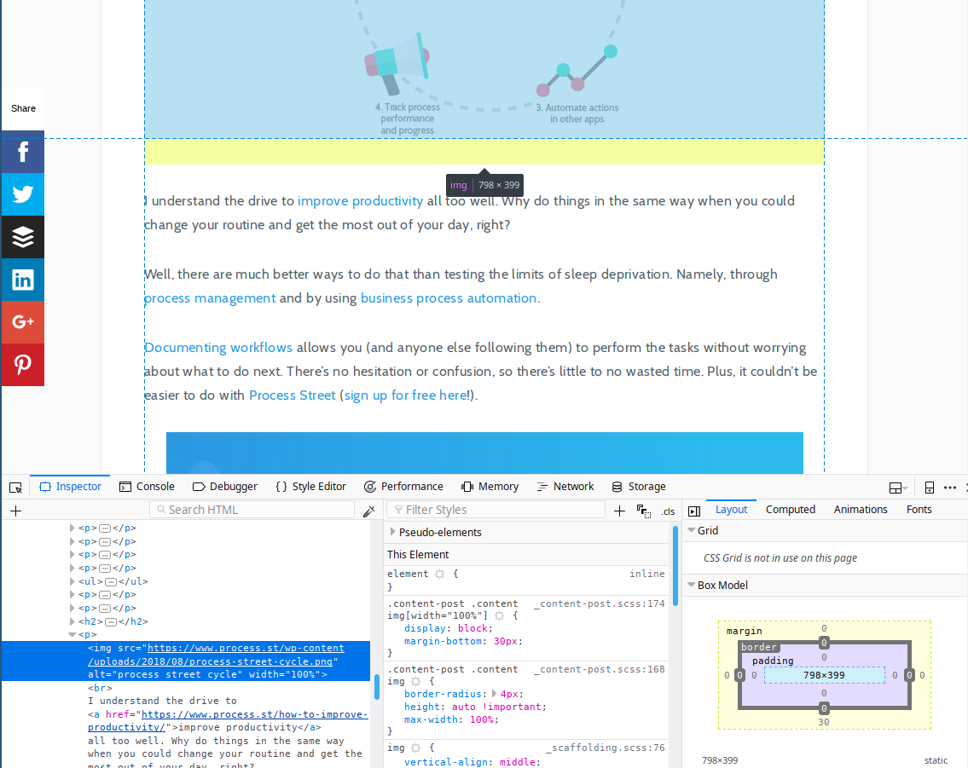Viewport: 968px width, 768px height.
Task: Expand the Pseudo-elements section
Action: pyautogui.click(x=392, y=532)
